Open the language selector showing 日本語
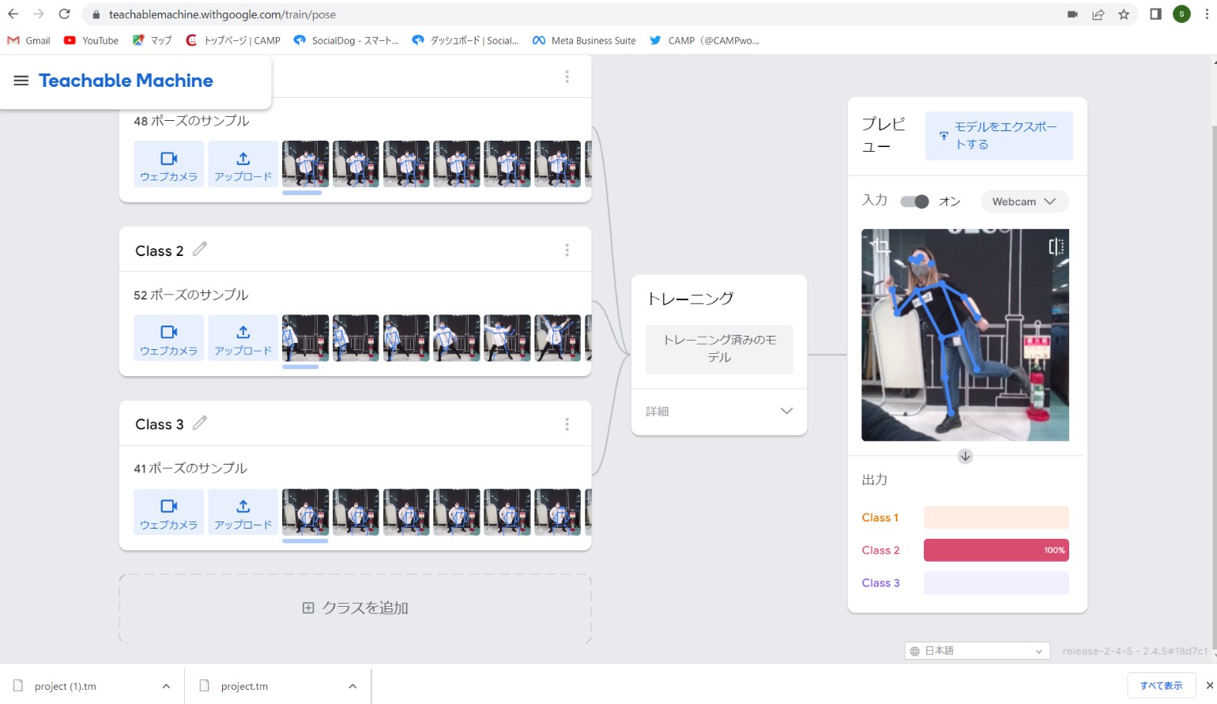The image size is (1217, 704). (x=977, y=651)
